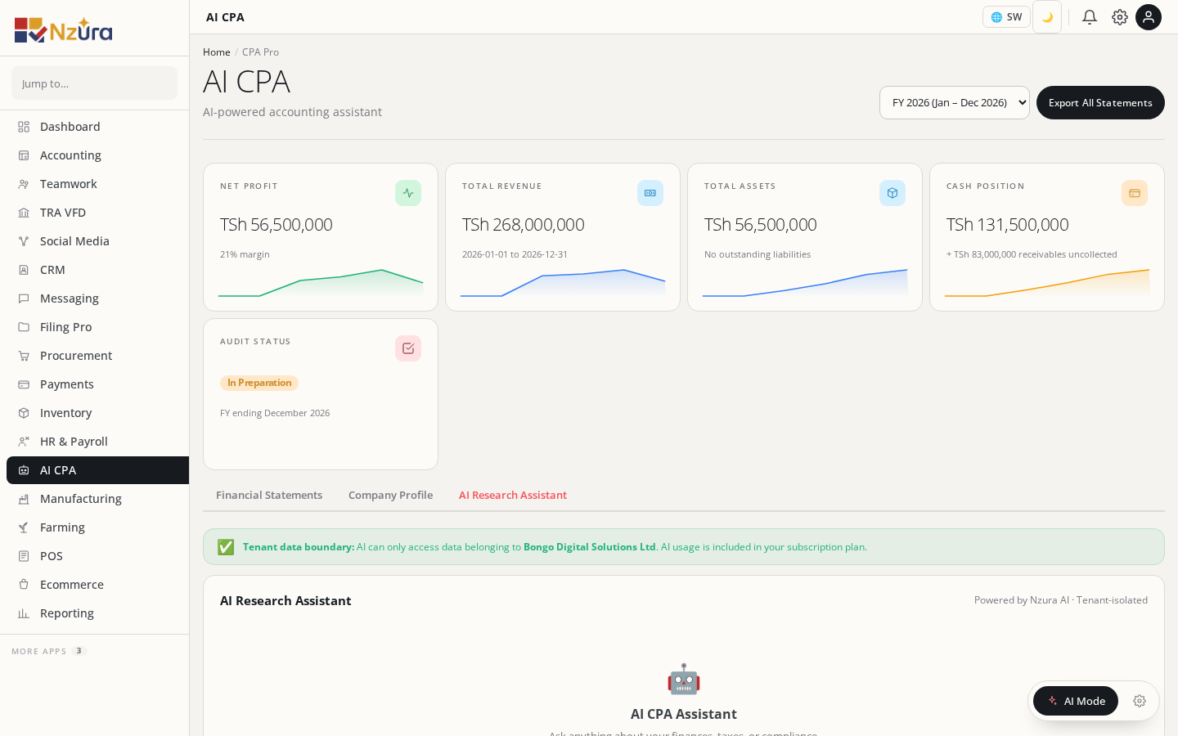Click Total Revenue money icon
The width and height of the screenshot is (1178, 736).
pos(650,193)
